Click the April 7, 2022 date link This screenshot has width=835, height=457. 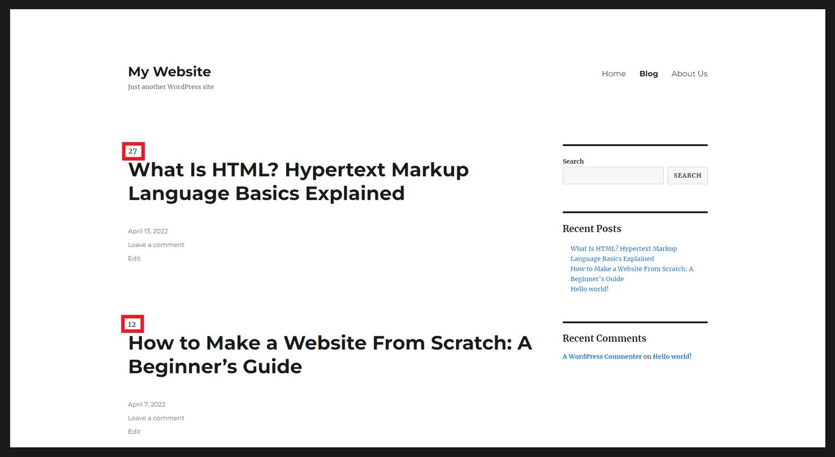146,404
